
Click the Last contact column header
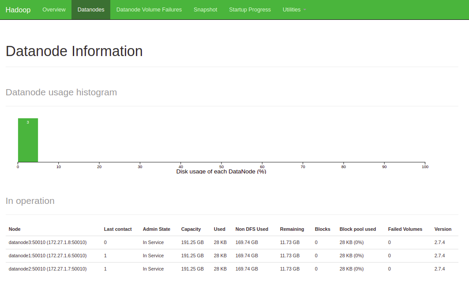point(118,229)
